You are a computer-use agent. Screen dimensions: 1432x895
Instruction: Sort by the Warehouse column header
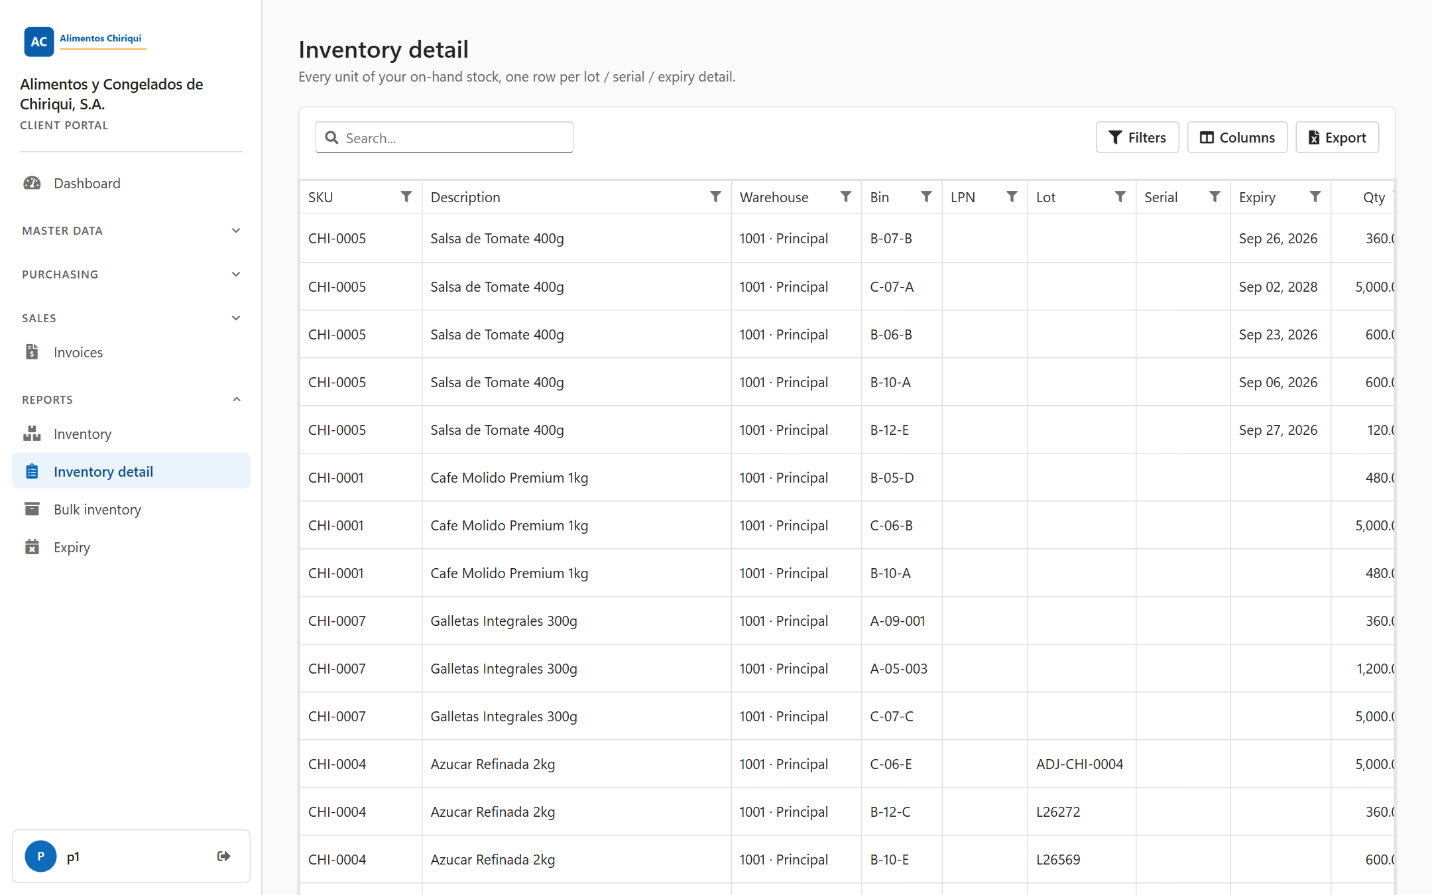click(774, 197)
